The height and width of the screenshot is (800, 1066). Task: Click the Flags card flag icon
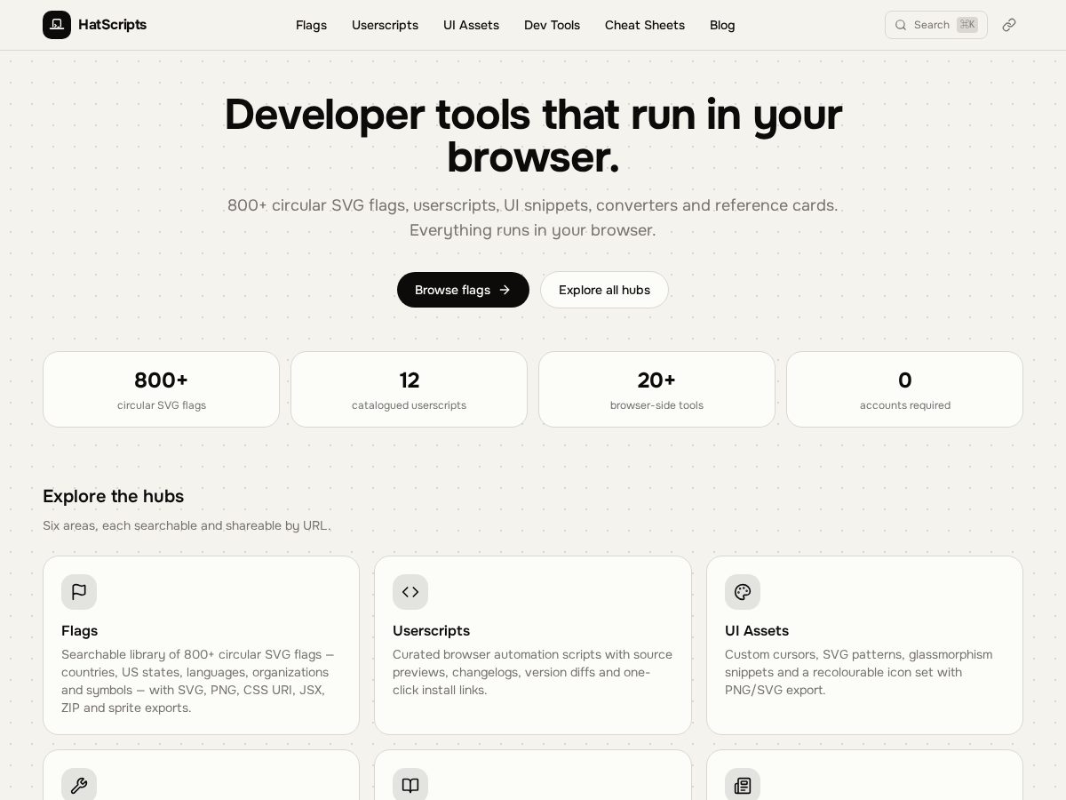[x=79, y=592]
